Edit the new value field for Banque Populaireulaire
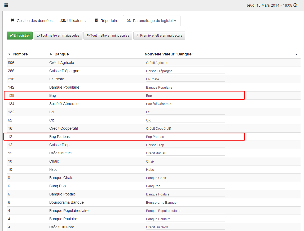This screenshot has height=231, width=304. coord(185,211)
